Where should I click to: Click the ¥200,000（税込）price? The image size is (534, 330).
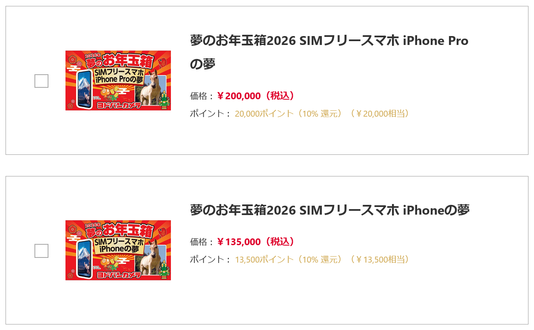pyautogui.click(x=256, y=96)
